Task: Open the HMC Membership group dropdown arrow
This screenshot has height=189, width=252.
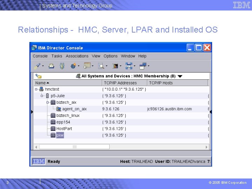Action: 180,76
